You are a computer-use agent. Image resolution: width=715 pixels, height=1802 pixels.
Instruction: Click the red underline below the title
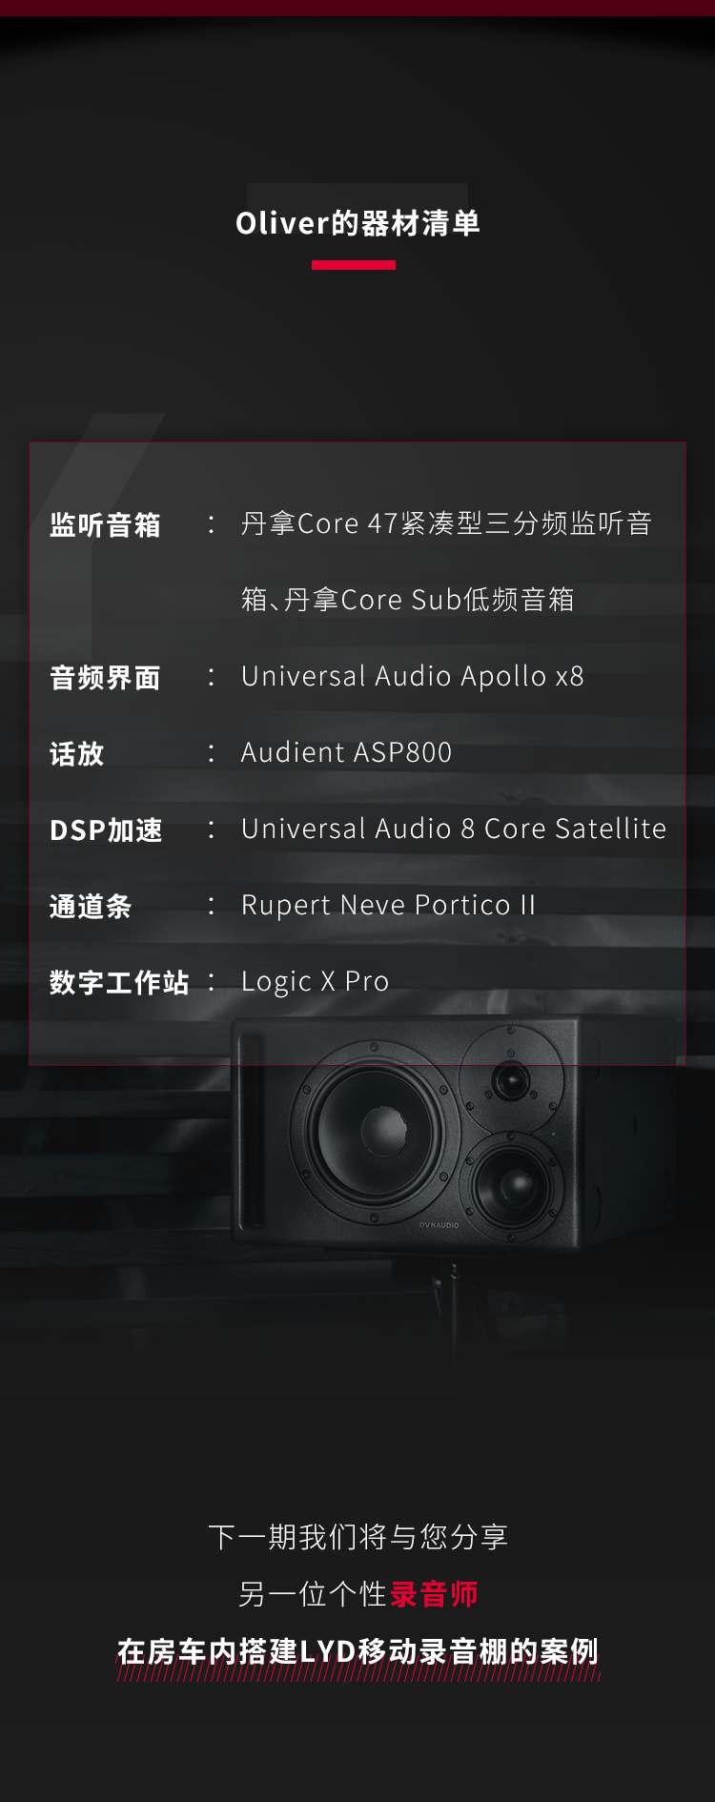click(x=354, y=265)
